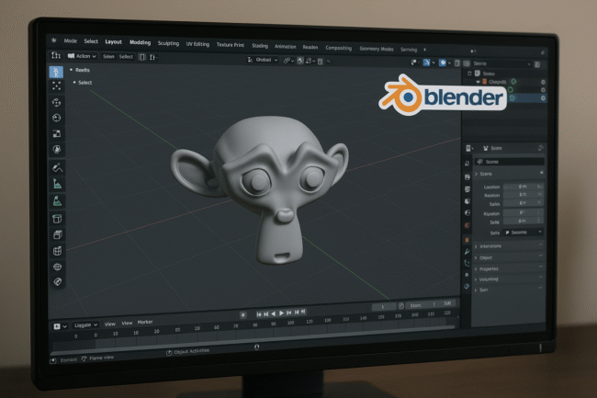Click the Seien header button

click(x=108, y=56)
